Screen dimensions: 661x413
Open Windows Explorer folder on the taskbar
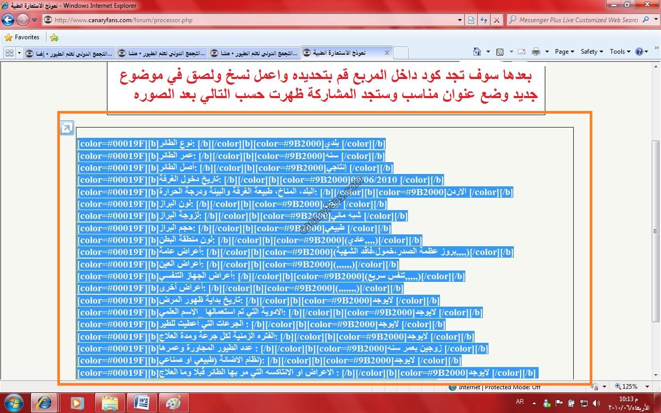tap(109, 402)
